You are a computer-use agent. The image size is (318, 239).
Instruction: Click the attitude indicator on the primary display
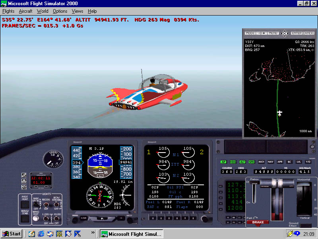coord(100,166)
